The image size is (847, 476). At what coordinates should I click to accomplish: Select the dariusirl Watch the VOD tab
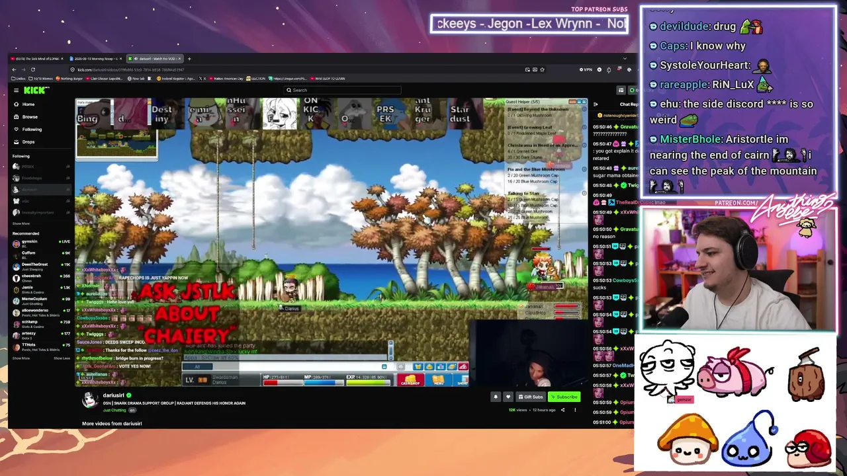click(x=154, y=59)
